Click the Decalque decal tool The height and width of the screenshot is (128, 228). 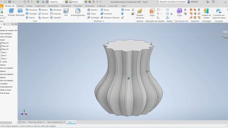tap(56, 10)
